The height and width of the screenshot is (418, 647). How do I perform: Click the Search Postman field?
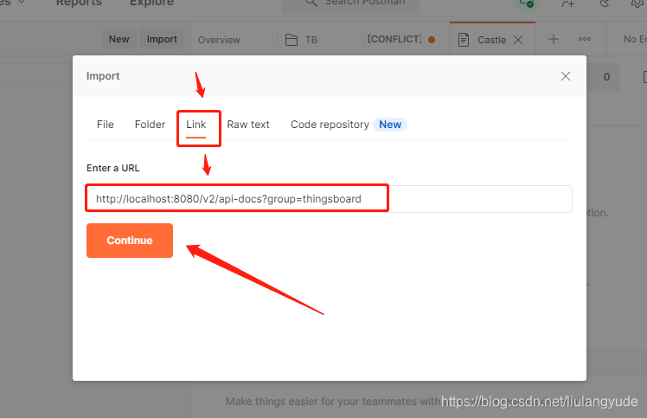[x=351, y=4]
